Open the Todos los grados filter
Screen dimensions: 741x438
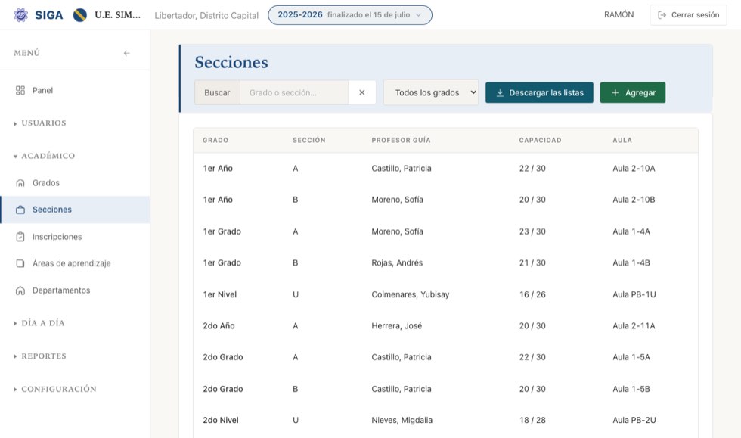(431, 93)
